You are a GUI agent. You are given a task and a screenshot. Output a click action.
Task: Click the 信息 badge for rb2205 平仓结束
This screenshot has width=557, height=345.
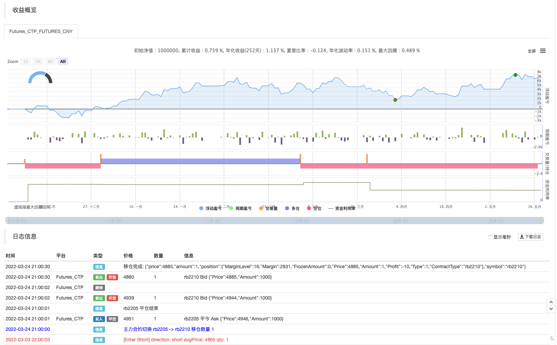99,309
